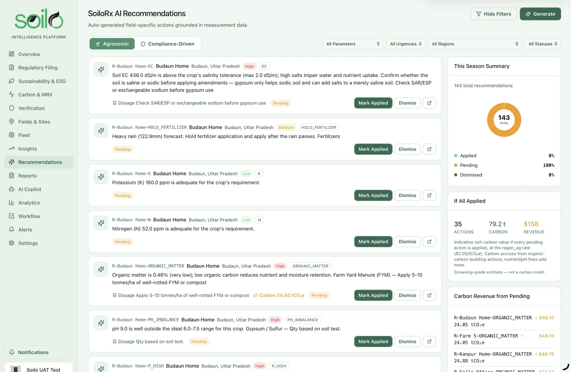571x372 pixels.
Task: Expand the All Statuses dropdown
Action: coord(543,44)
